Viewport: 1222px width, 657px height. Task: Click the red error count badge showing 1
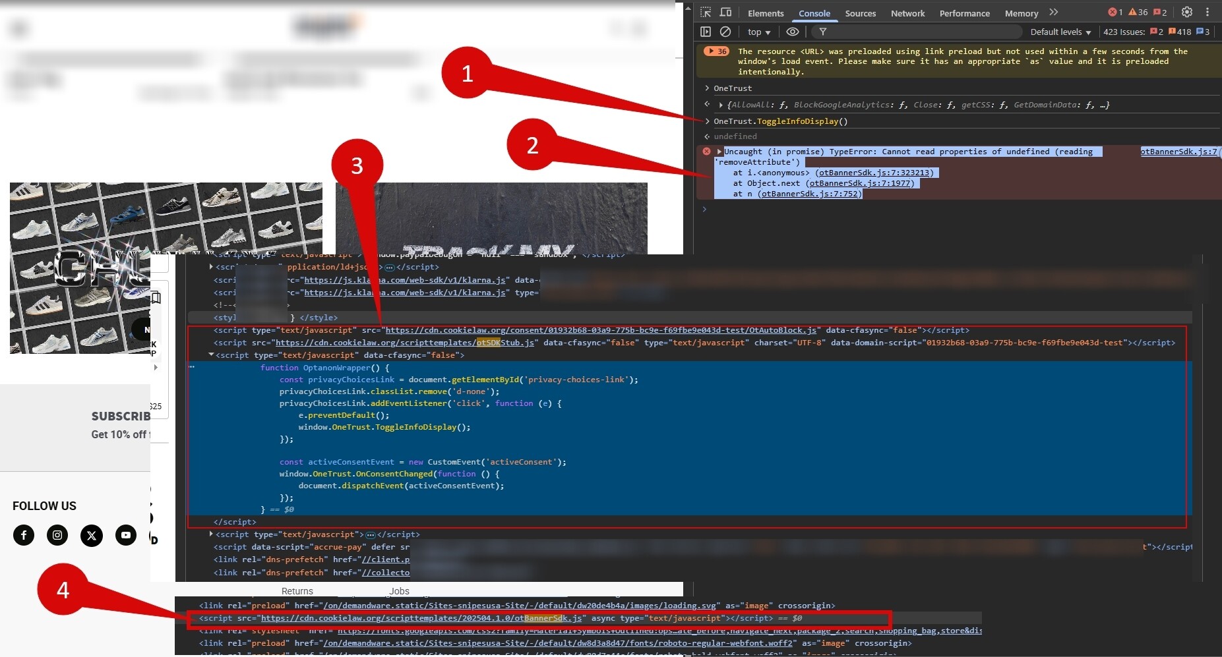(1116, 12)
